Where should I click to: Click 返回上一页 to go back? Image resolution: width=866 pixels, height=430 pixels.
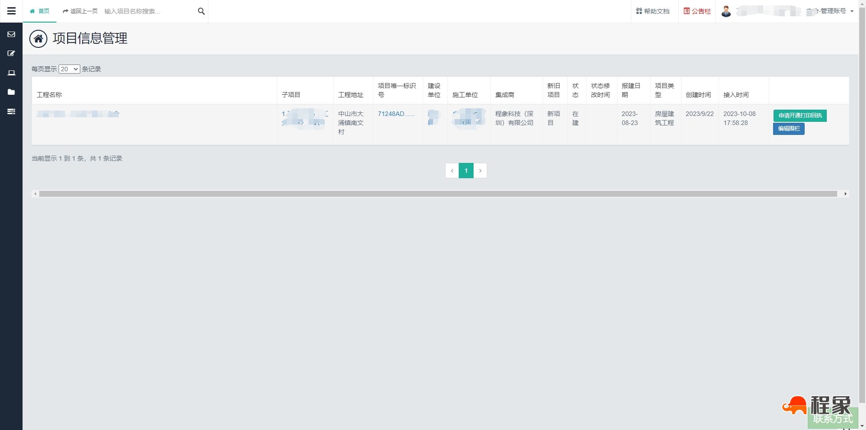80,11
